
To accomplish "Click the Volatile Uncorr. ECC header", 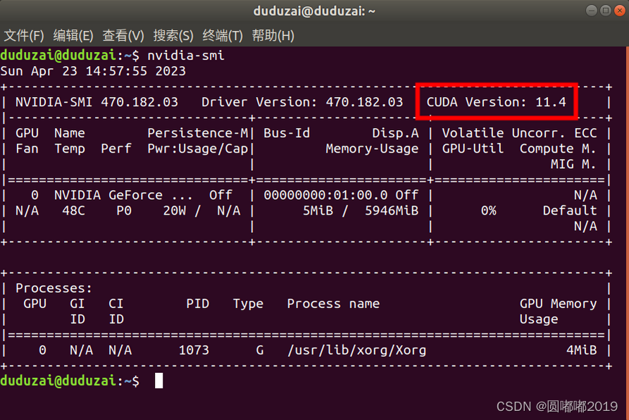I will tap(520, 133).
